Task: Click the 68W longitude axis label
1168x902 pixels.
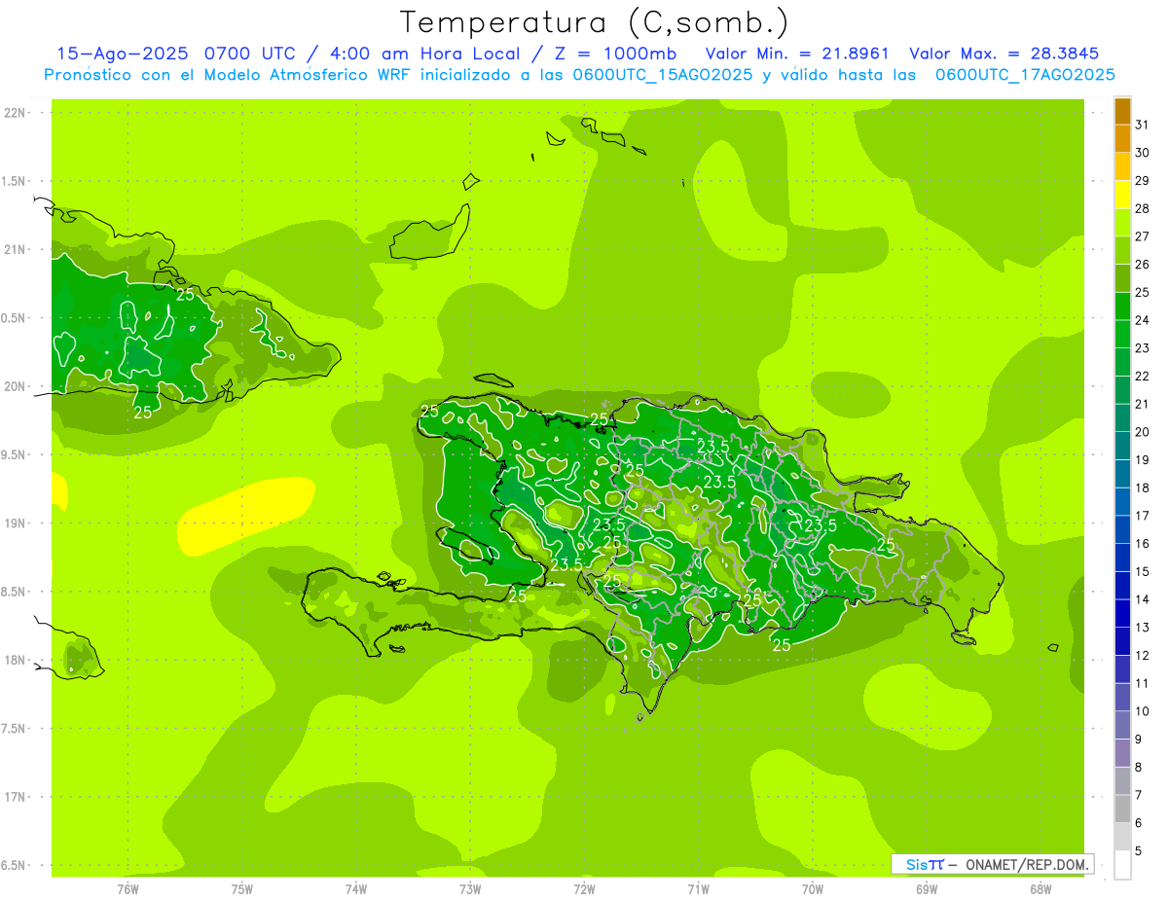Action: coord(1040,888)
